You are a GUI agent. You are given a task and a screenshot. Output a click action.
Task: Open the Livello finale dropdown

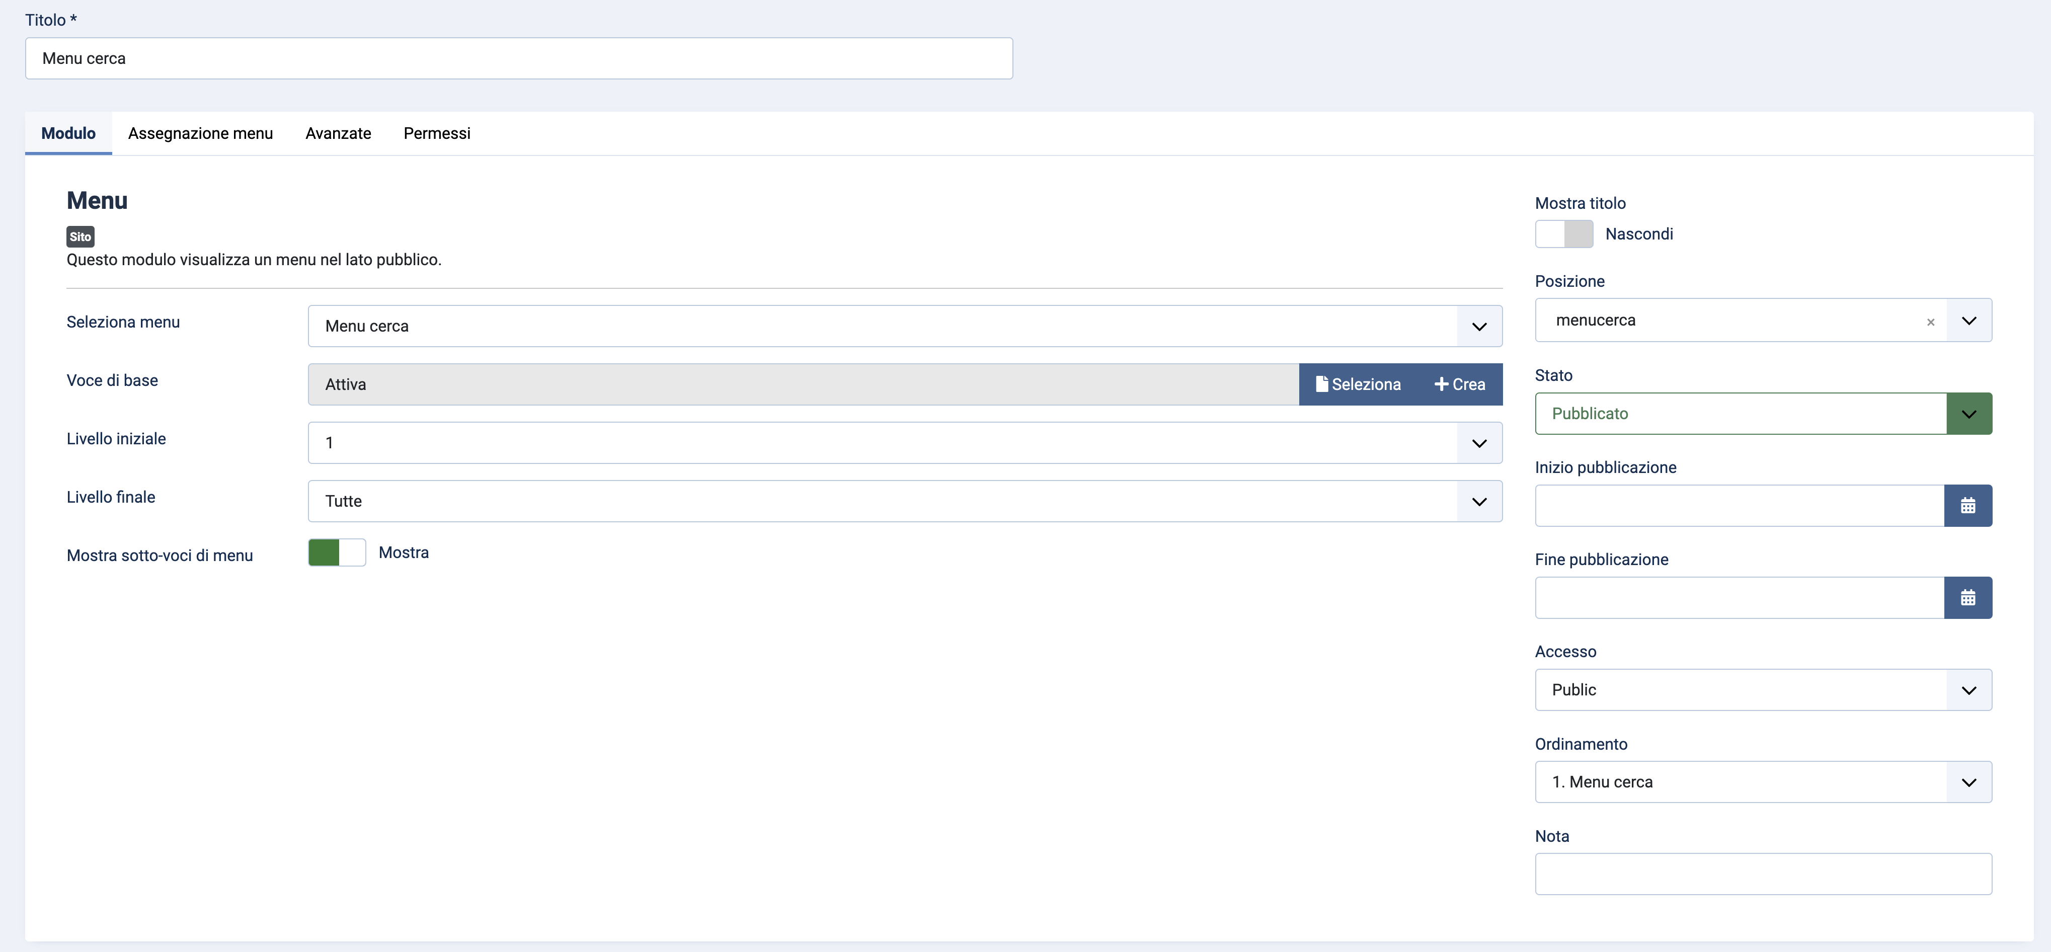coord(904,501)
